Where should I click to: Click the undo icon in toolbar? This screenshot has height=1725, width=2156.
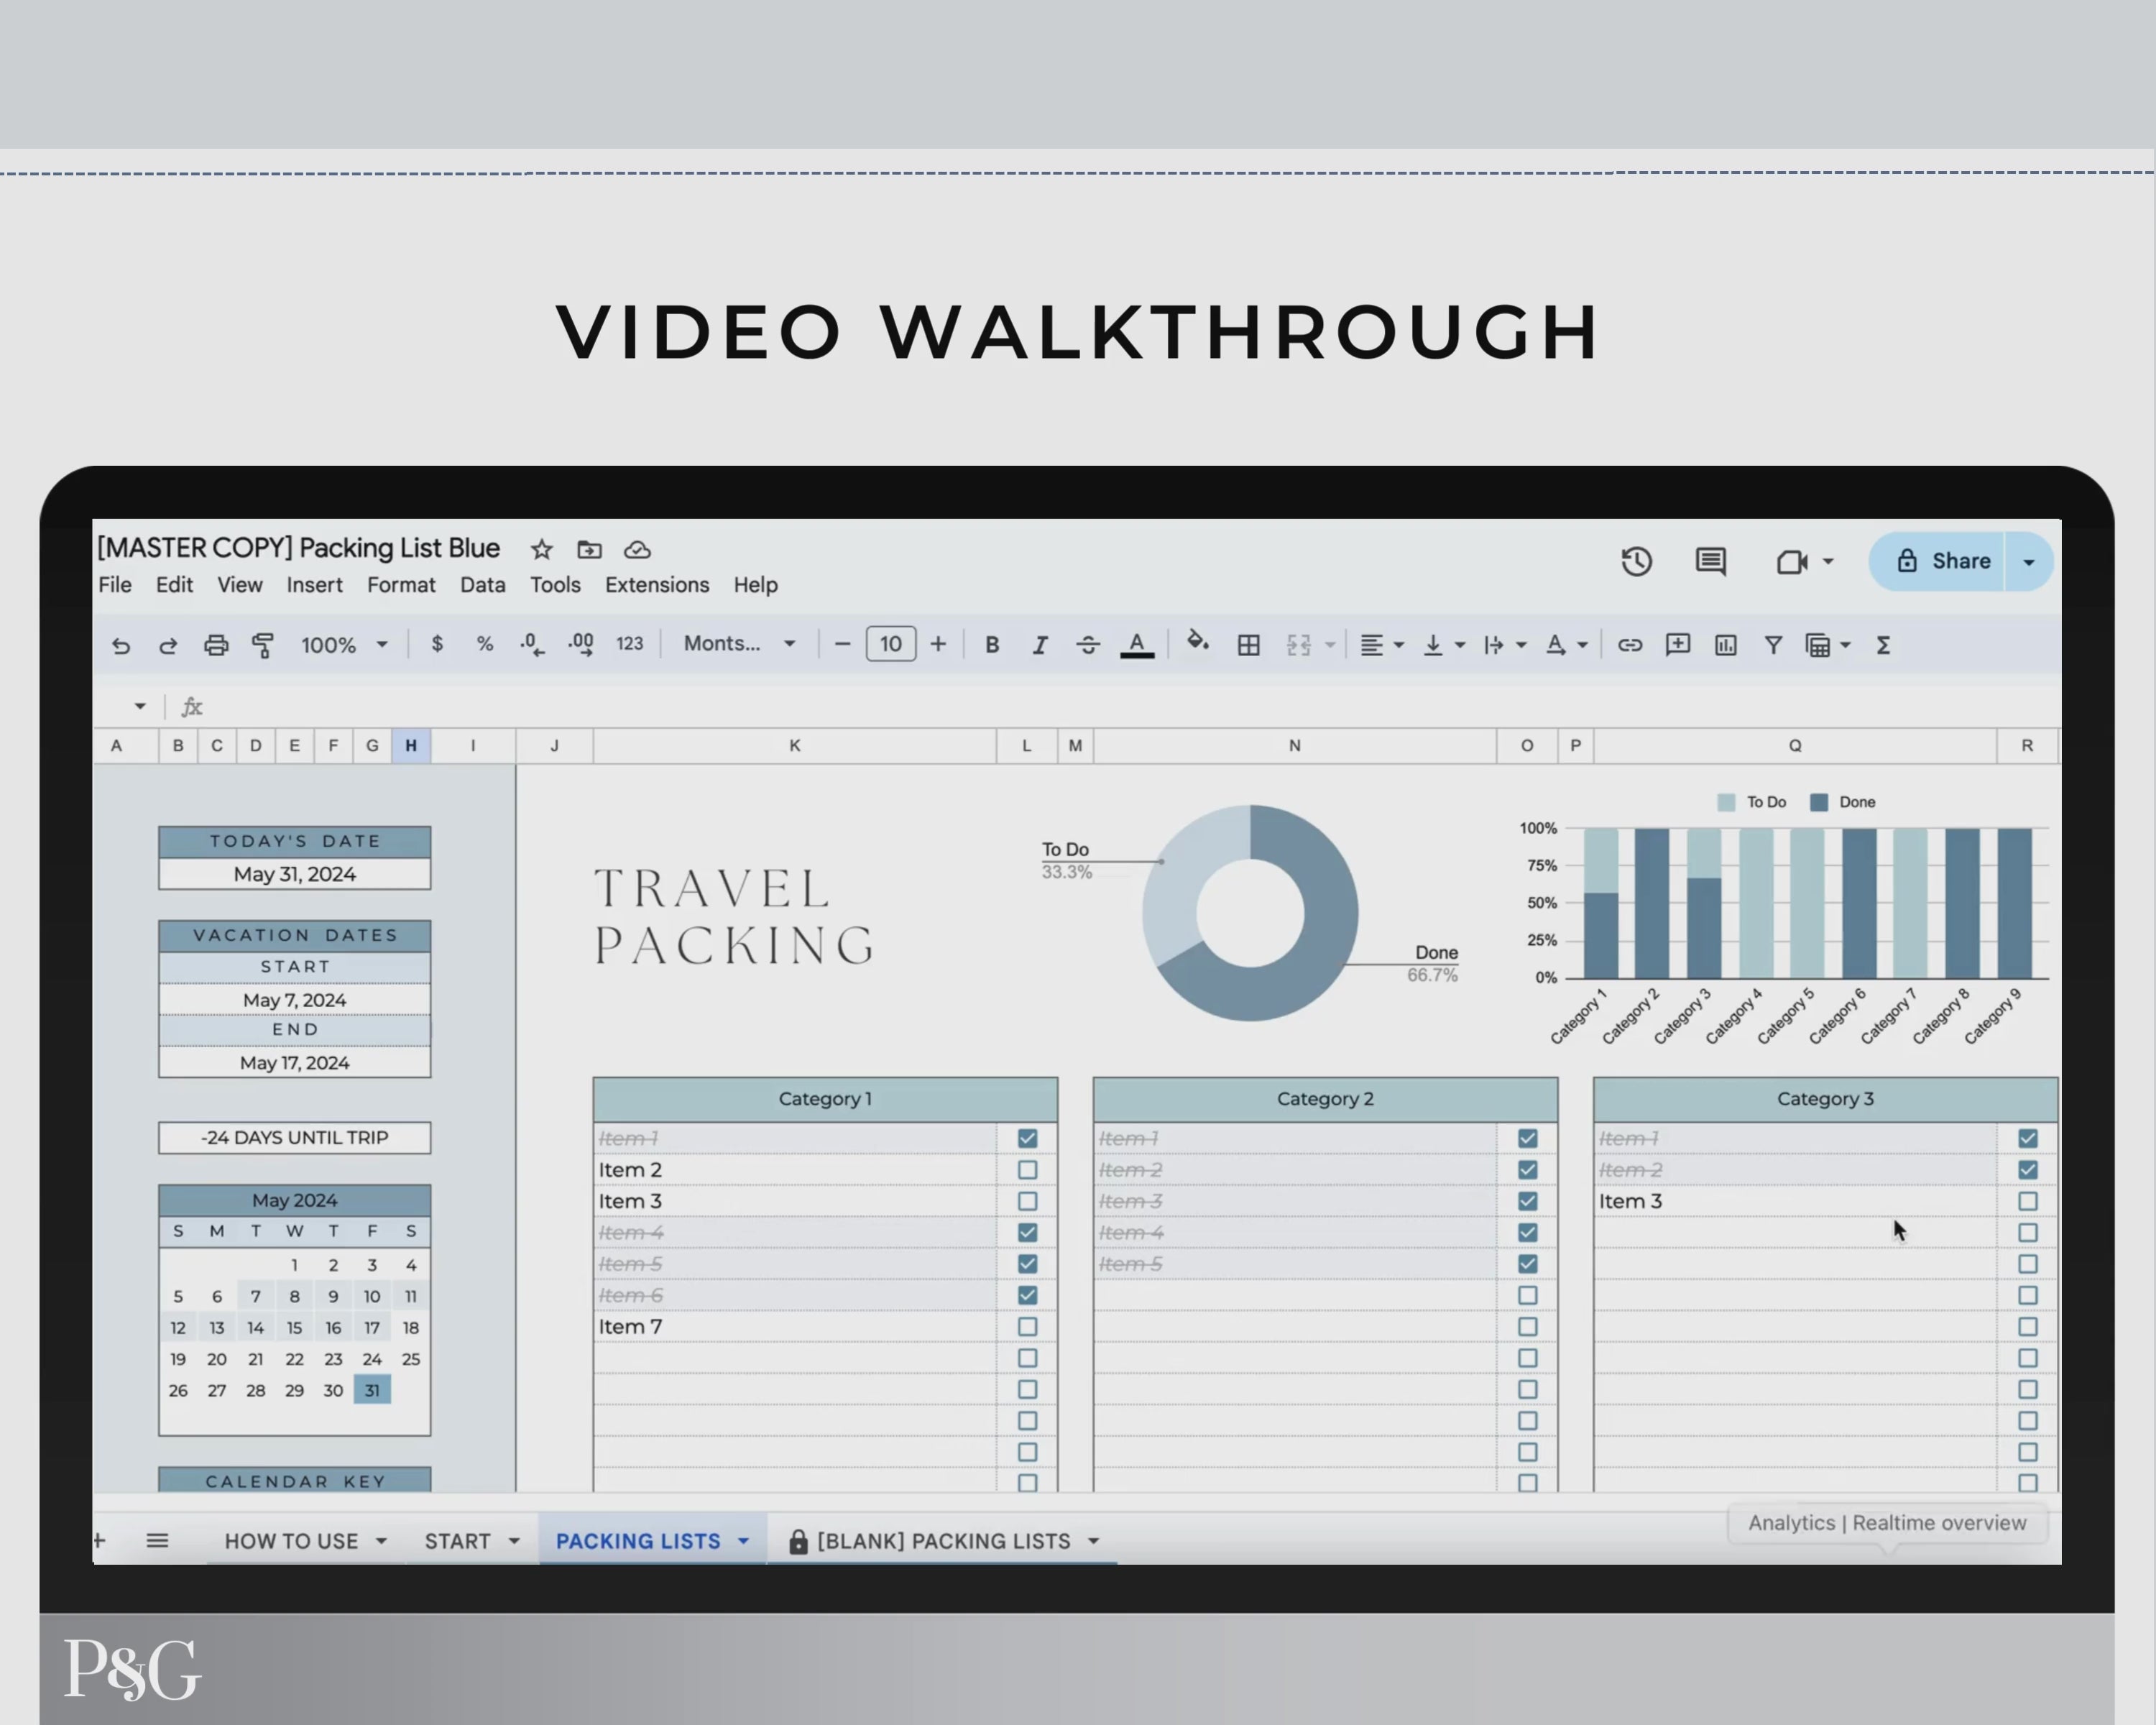point(121,645)
